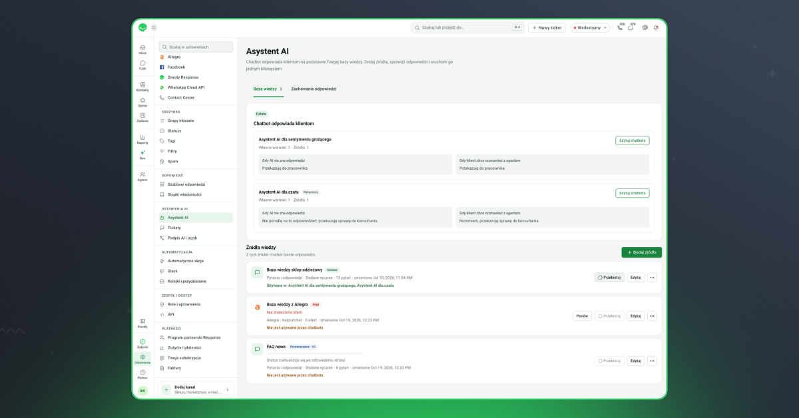Open Szablony odpowiedzi

196,184
